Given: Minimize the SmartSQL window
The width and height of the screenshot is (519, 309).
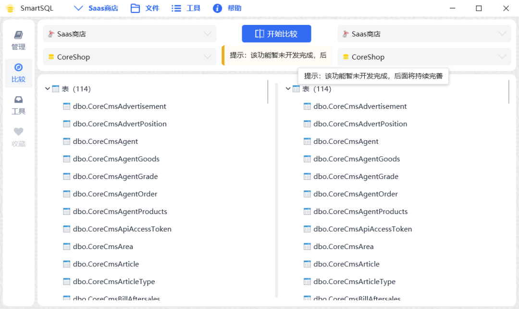Looking at the screenshot, I should pos(453,8).
